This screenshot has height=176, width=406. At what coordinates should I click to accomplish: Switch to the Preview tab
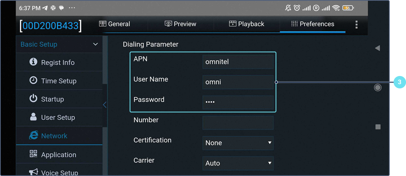(180, 24)
